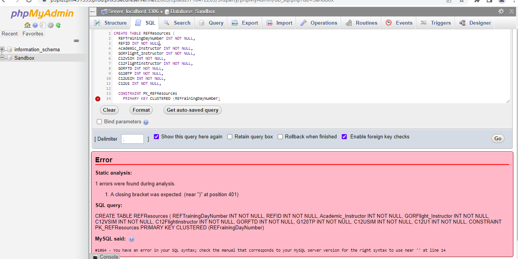The width and height of the screenshot is (518, 259).
Task: Click '1 errors were found during analysis.' text
Action: click(x=135, y=183)
